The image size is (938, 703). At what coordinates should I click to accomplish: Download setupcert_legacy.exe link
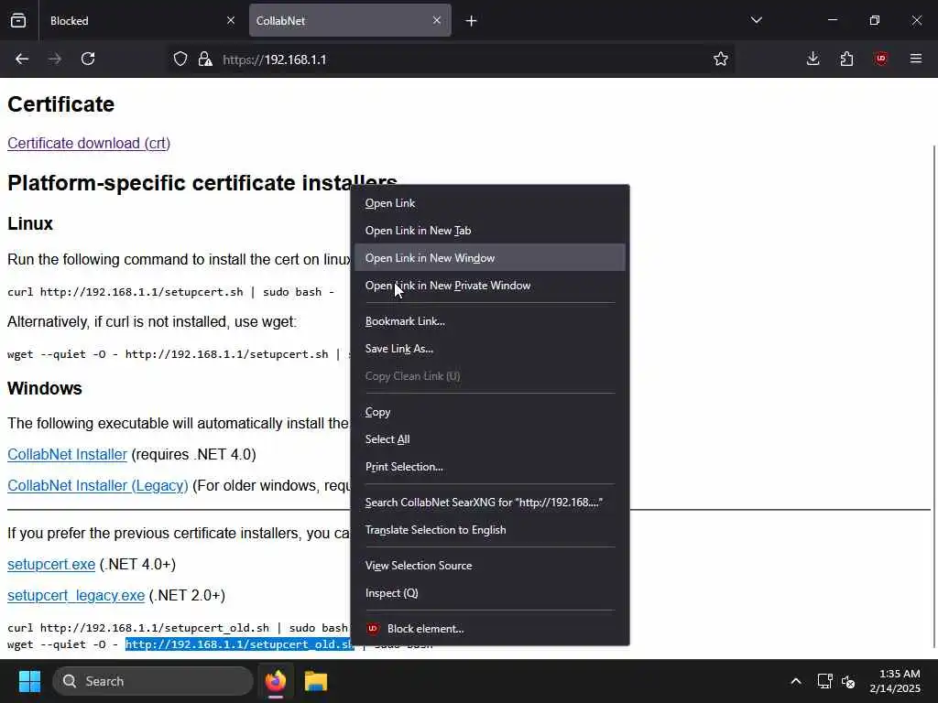(76, 595)
